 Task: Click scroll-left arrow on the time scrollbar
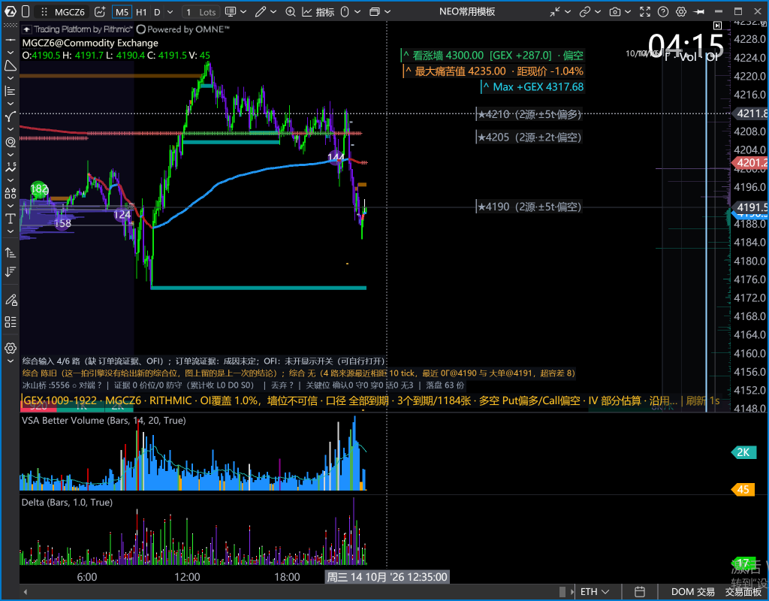[x=25, y=592]
